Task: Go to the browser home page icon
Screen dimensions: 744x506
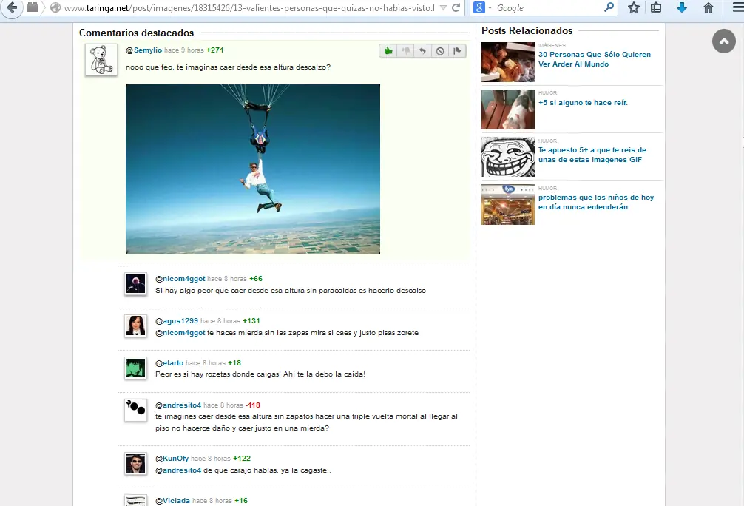Action: click(708, 7)
